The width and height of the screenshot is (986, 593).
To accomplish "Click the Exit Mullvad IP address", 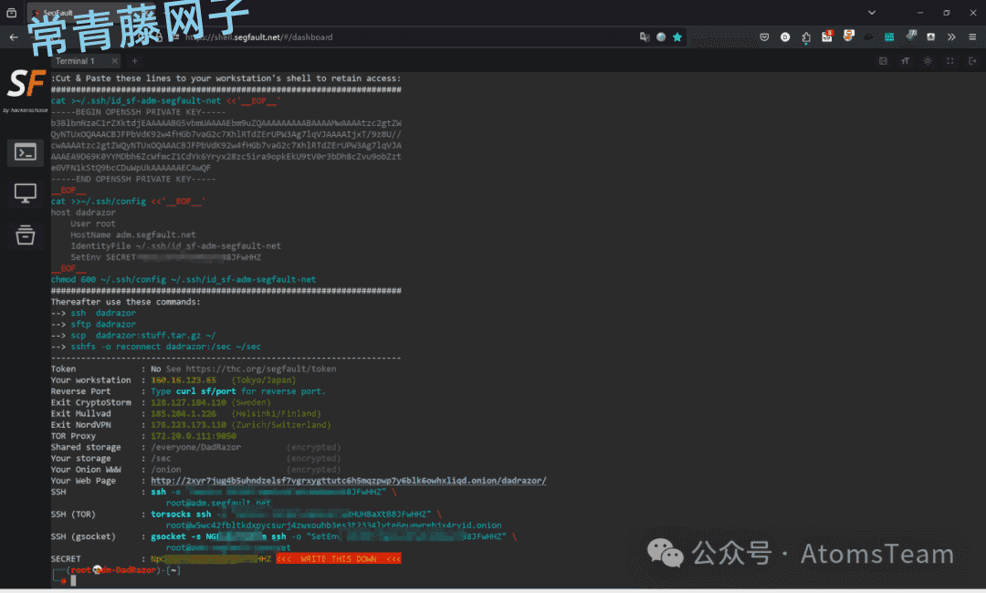I will [184, 413].
